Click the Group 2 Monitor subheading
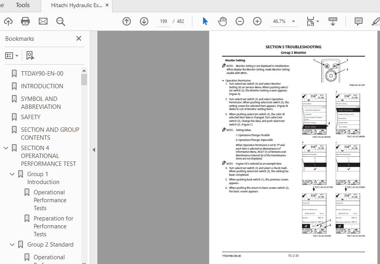380x264 pixels. pos(293,53)
